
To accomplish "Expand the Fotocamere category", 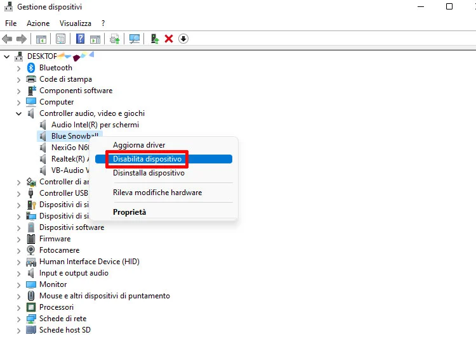I will tap(19, 251).
